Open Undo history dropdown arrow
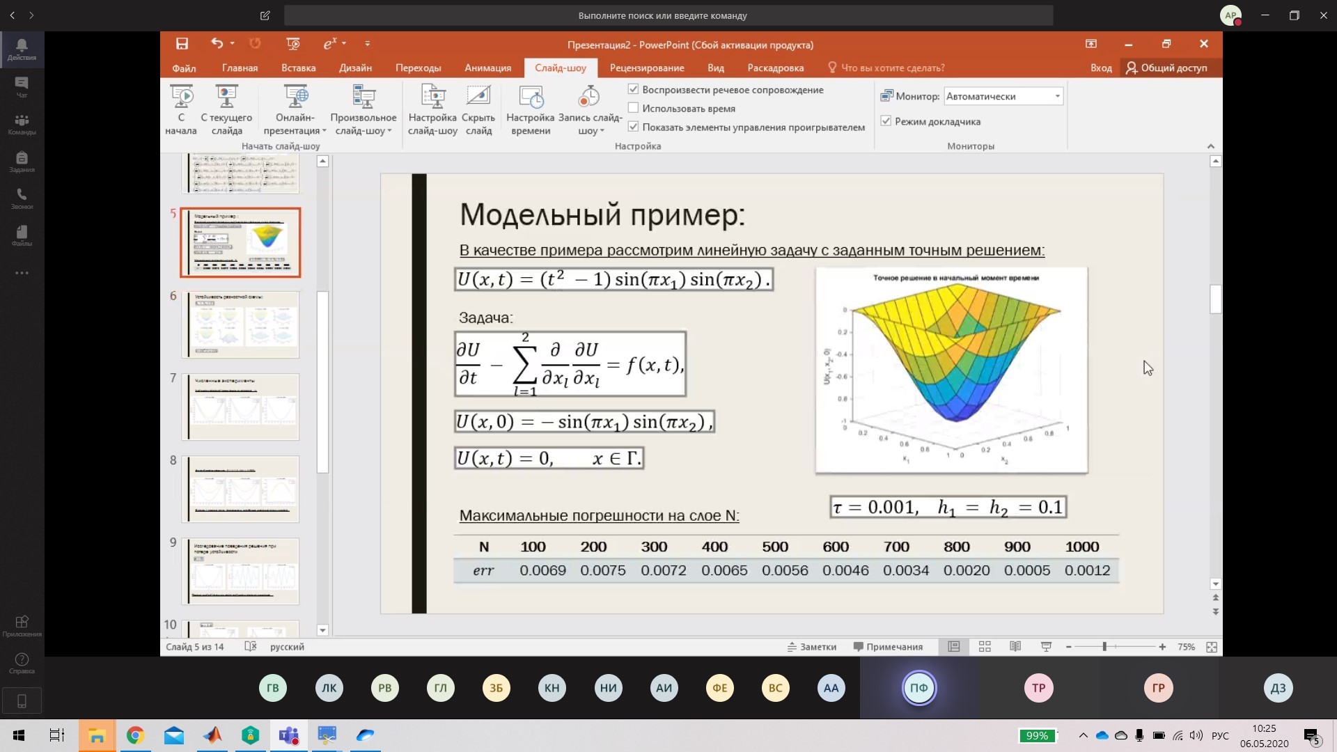The height and width of the screenshot is (752, 1337). click(232, 44)
